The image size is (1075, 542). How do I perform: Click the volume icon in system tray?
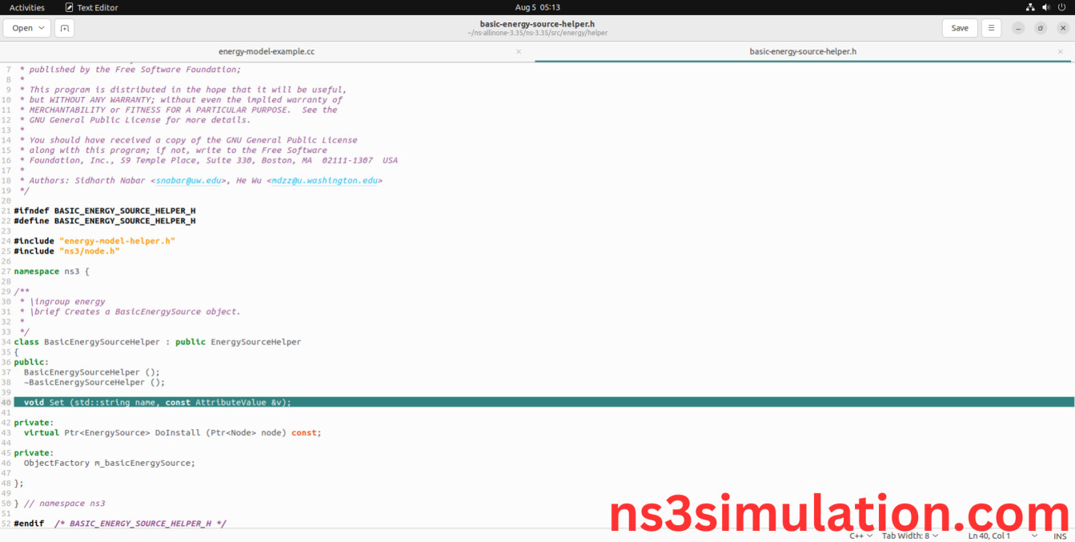click(x=1045, y=7)
